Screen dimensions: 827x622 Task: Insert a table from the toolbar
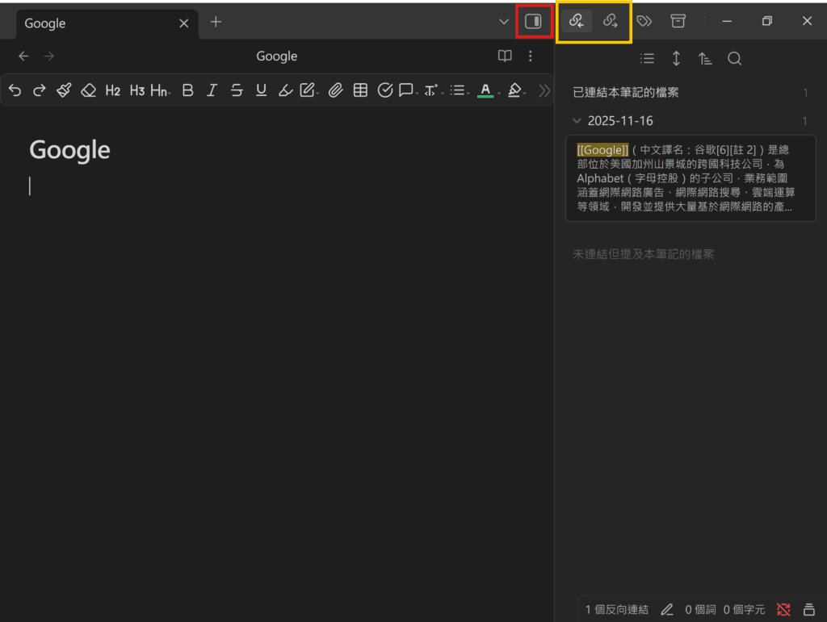[360, 90]
